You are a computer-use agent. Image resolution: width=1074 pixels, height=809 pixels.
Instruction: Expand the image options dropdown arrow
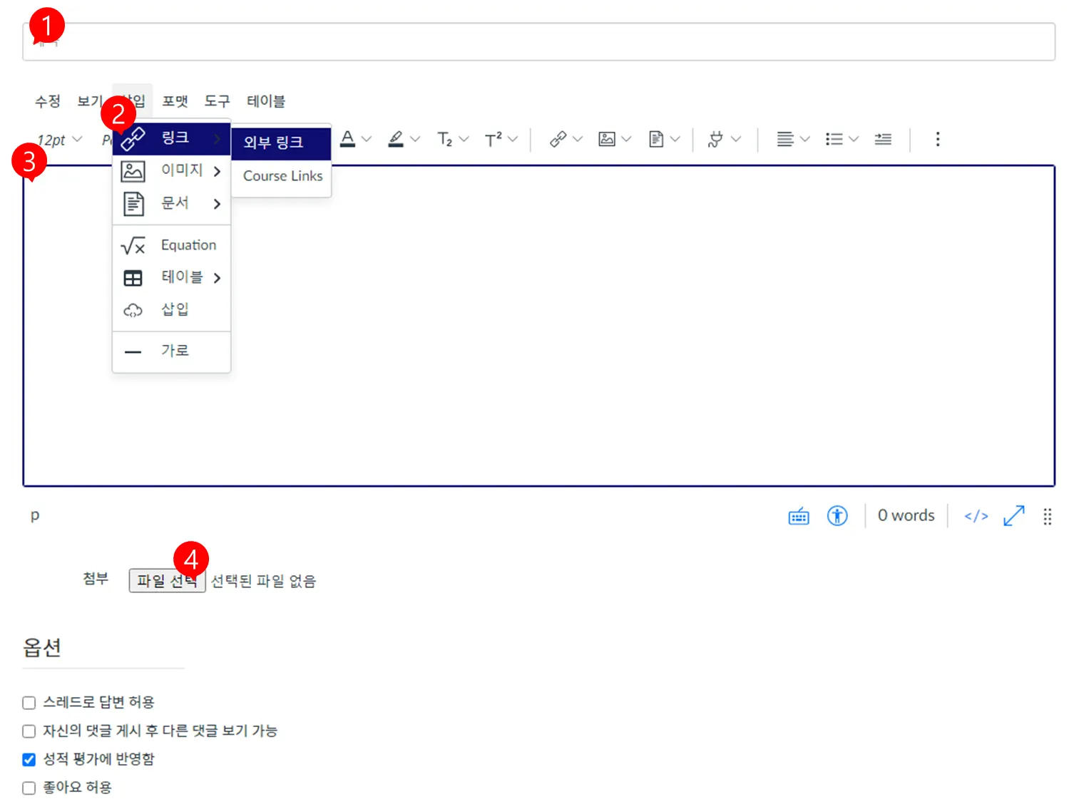[626, 139]
